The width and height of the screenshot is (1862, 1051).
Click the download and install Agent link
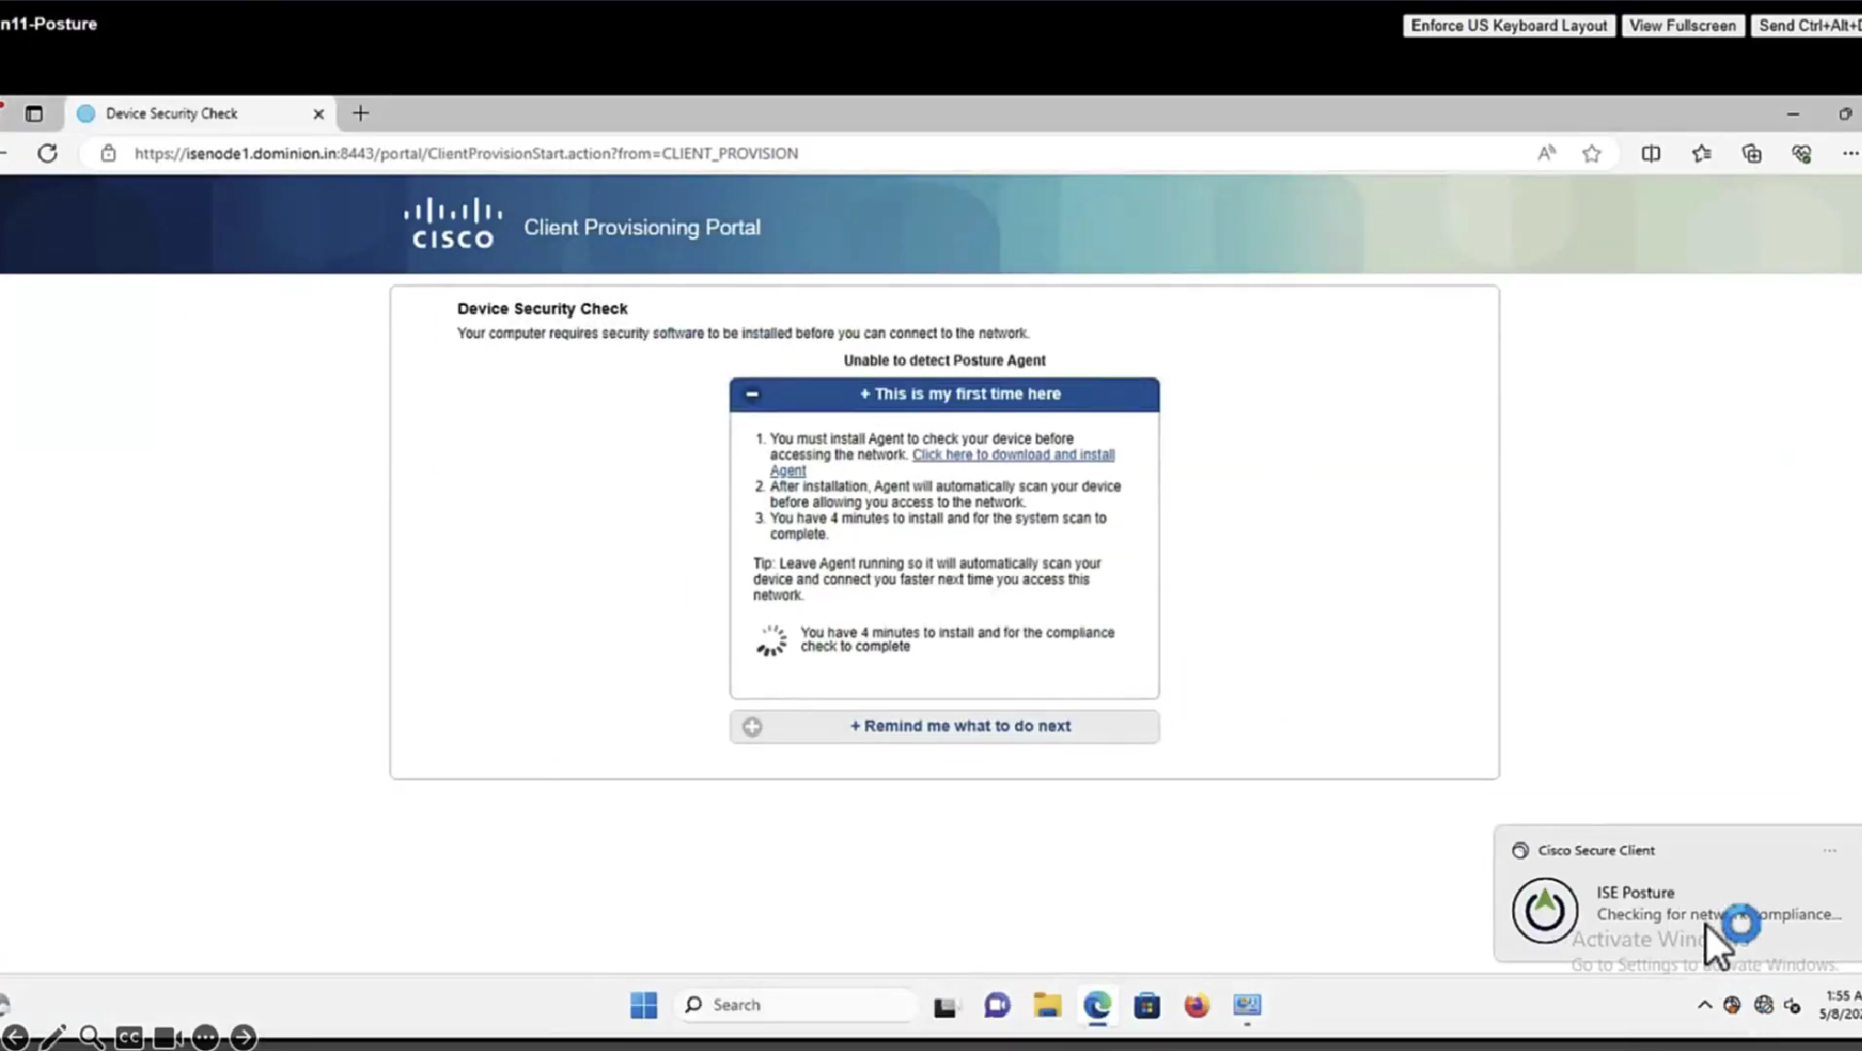pos(1012,455)
